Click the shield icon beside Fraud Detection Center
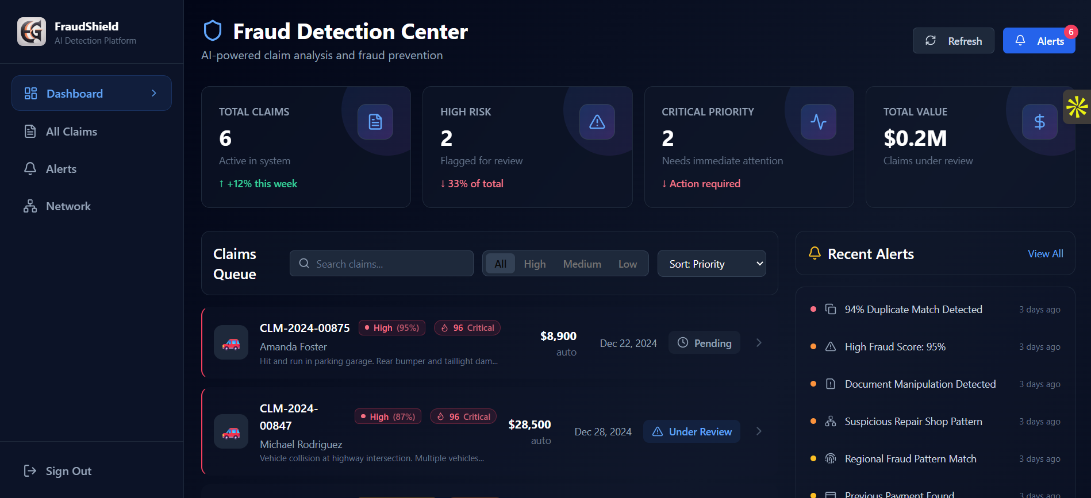 (x=213, y=31)
